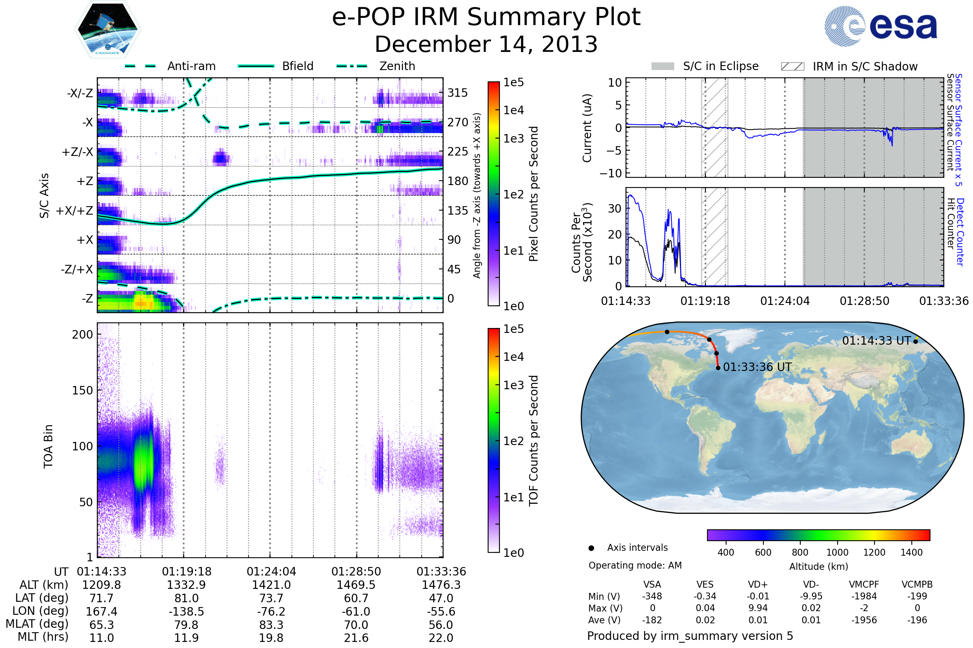
Task: Click the ESA logo
Action: (x=880, y=26)
